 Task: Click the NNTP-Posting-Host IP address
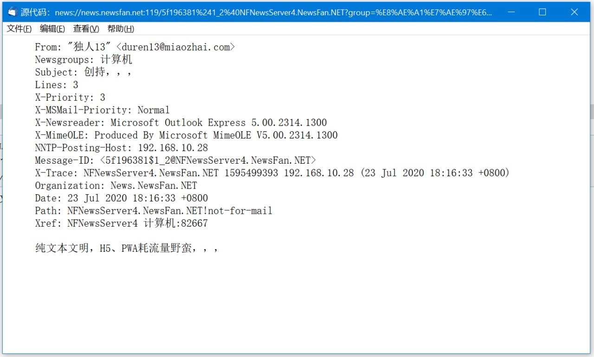click(x=173, y=148)
